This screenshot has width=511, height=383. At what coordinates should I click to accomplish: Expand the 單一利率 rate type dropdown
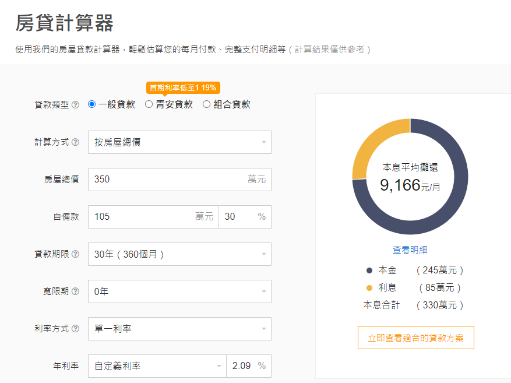(179, 329)
